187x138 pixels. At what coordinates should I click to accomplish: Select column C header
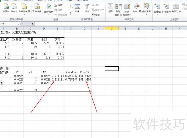(30, 28)
